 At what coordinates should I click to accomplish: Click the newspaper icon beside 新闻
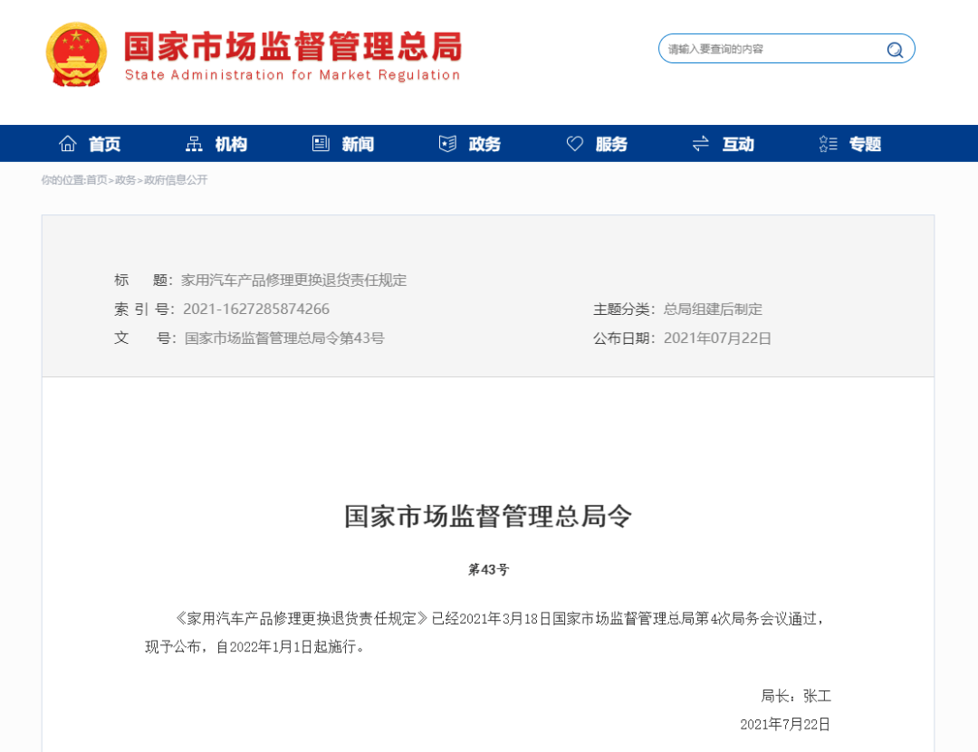[321, 144]
